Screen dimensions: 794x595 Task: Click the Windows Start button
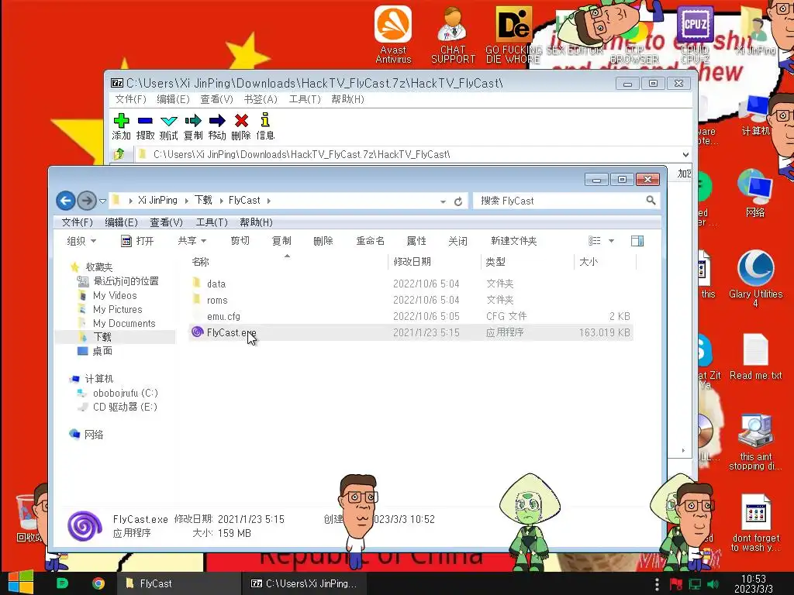click(21, 583)
